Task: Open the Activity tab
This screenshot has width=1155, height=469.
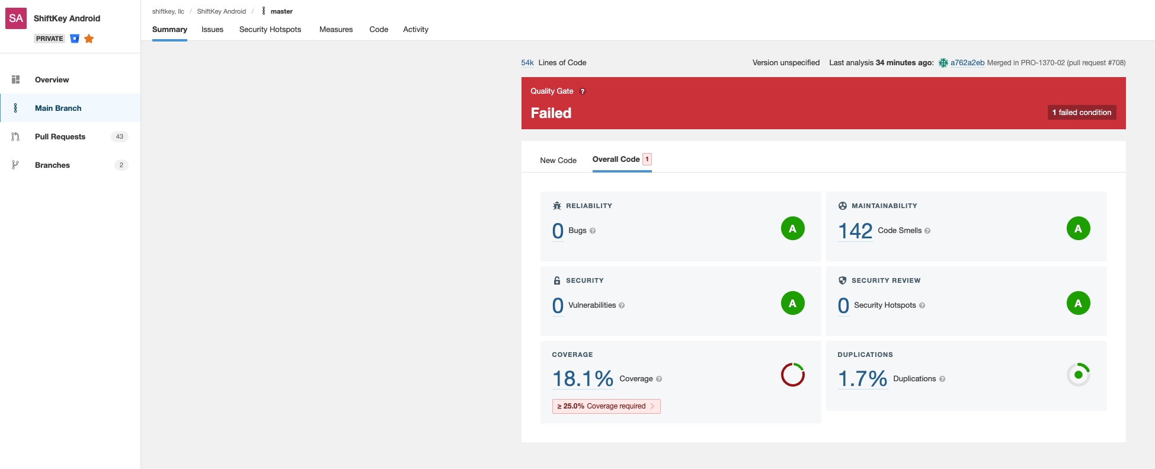Action: click(415, 30)
